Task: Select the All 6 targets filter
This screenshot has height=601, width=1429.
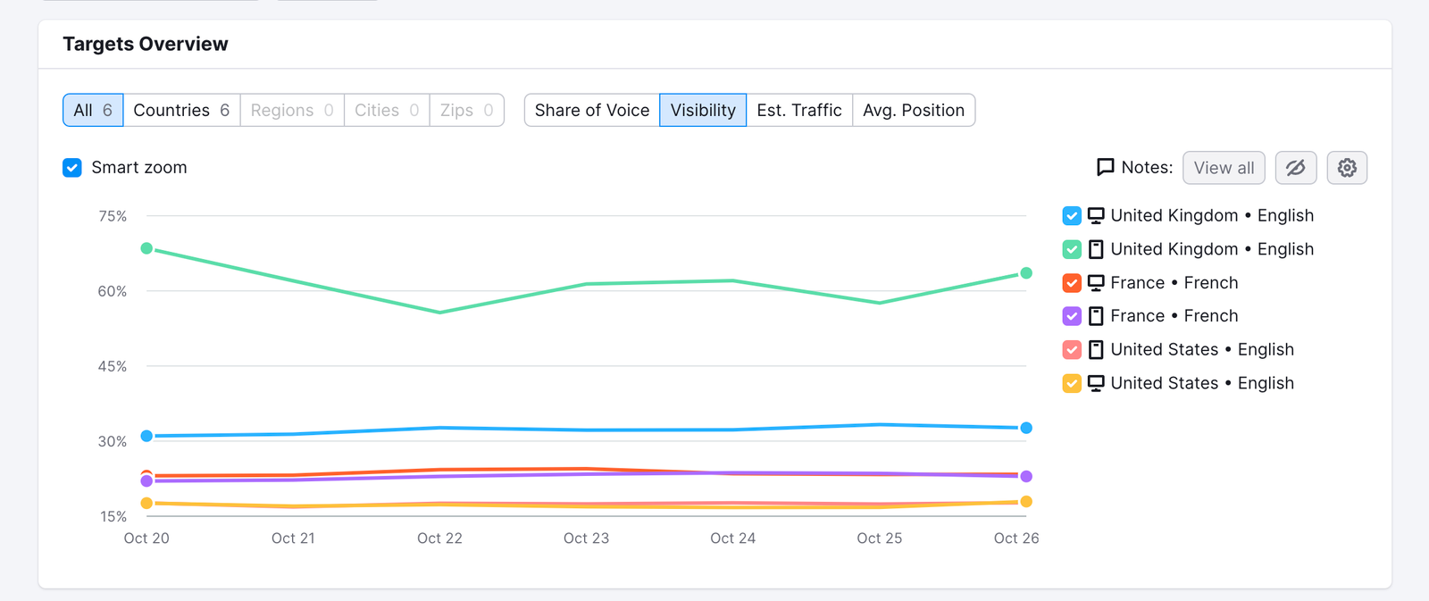Action: [x=93, y=110]
